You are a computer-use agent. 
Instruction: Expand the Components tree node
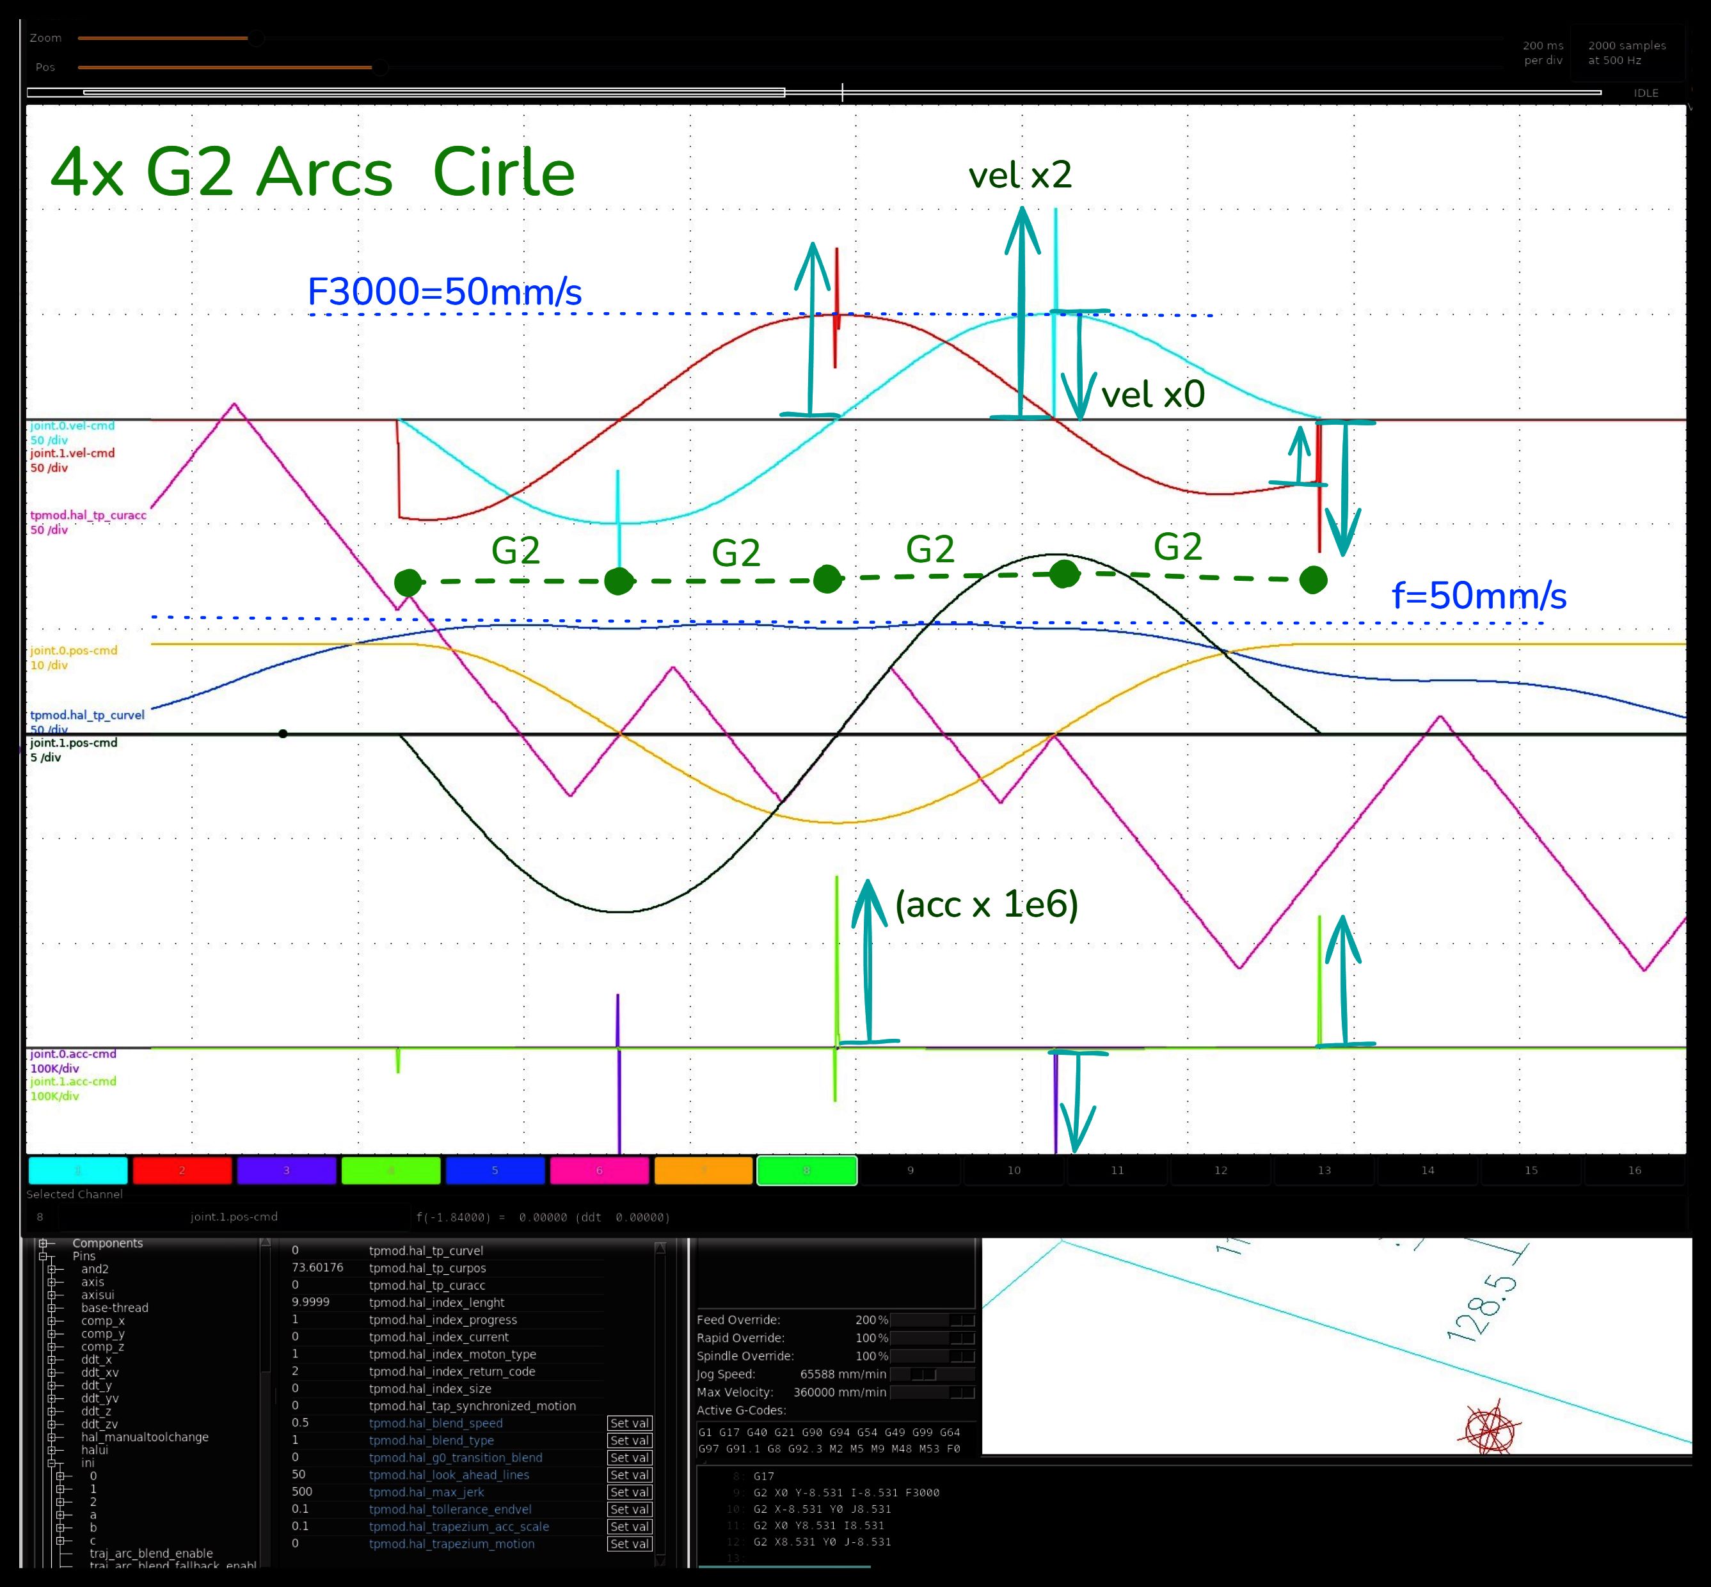[43, 1243]
